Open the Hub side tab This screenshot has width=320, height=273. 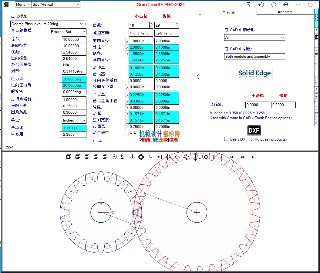point(316,34)
